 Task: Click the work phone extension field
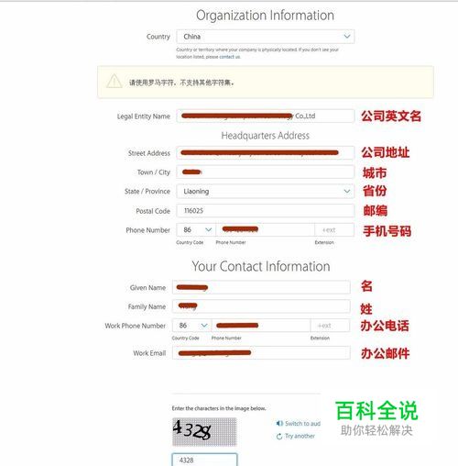coord(330,326)
